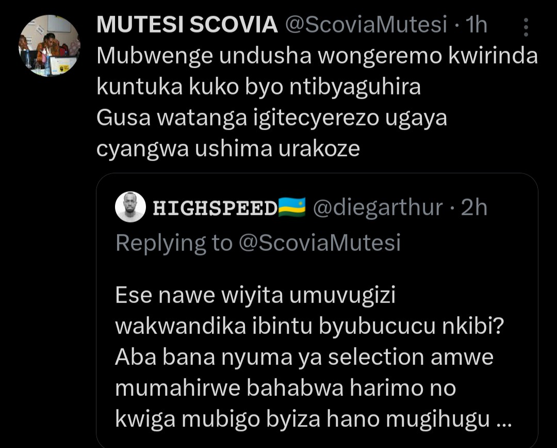Tap 'wakwandika ibintu byubucucu nkibi?' in quoted tweet
Image resolution: width=557 pixels, height=448 pixels.
309,327
